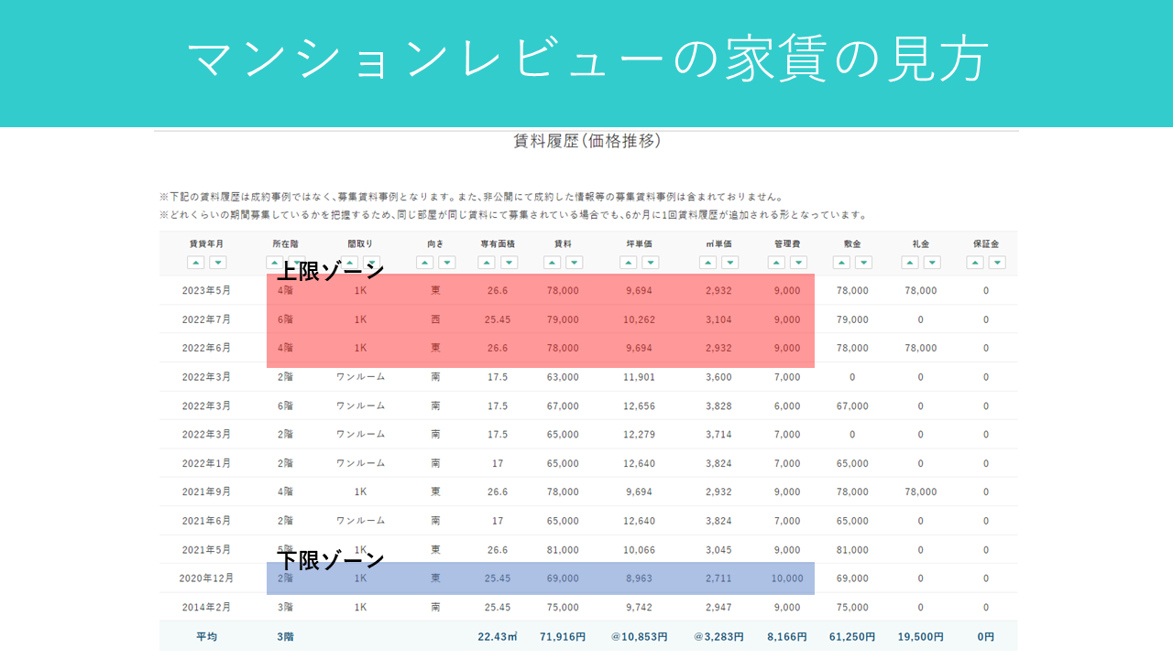This screenshot has height=659, width=1173.
Task: Sort 保証金 column descending
Action: tap(997, 263)
